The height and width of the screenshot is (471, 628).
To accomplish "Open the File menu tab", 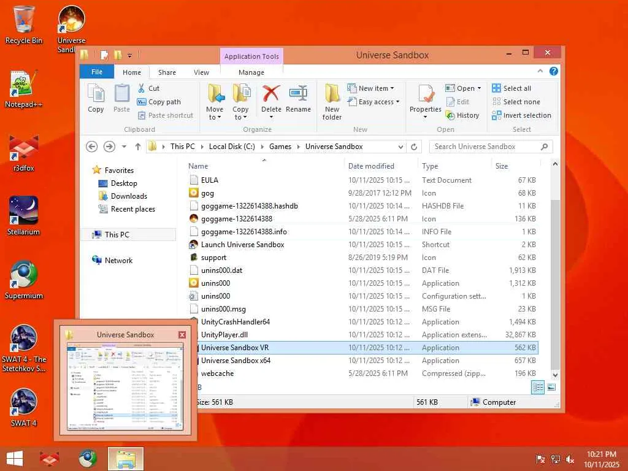I will click(97, 72).
